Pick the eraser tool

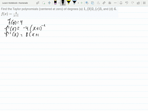[55, 2]
